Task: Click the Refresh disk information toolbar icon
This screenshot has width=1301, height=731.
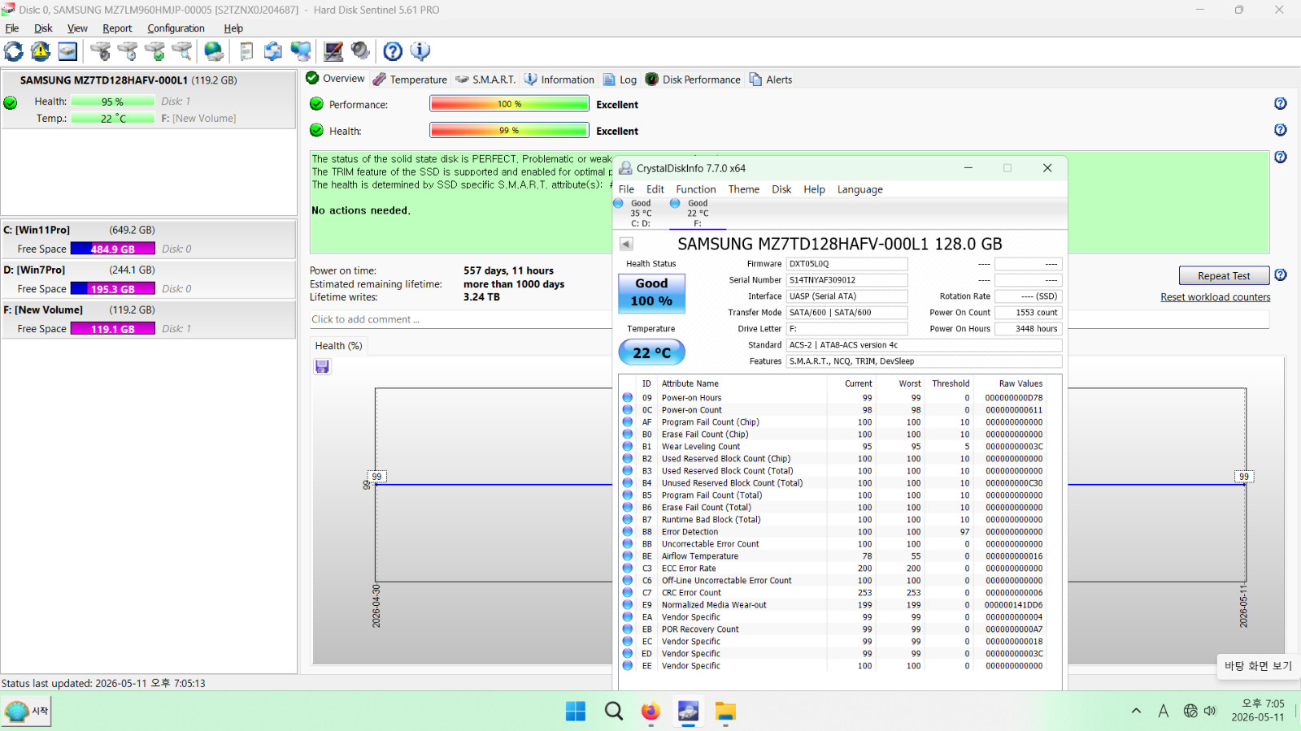Action: point(14,51)
